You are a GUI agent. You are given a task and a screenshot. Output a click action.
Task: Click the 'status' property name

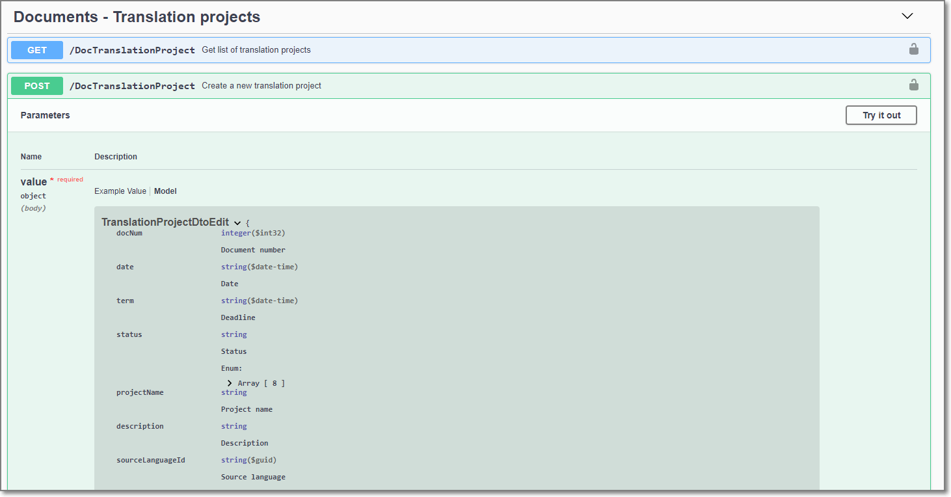129,334
